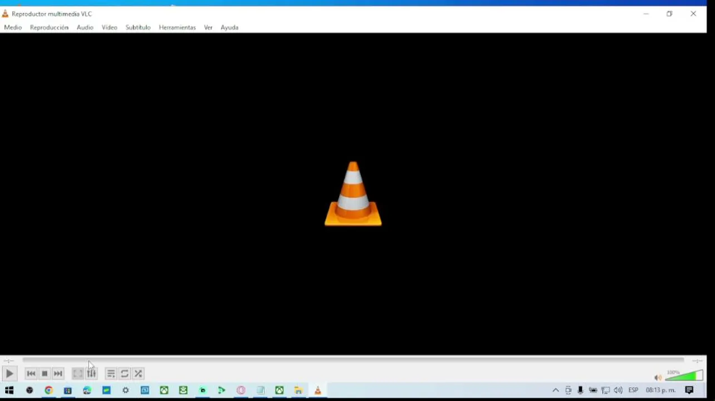Set volume on the green volume slider
The image size is (715, 401).
coord(684,376)
